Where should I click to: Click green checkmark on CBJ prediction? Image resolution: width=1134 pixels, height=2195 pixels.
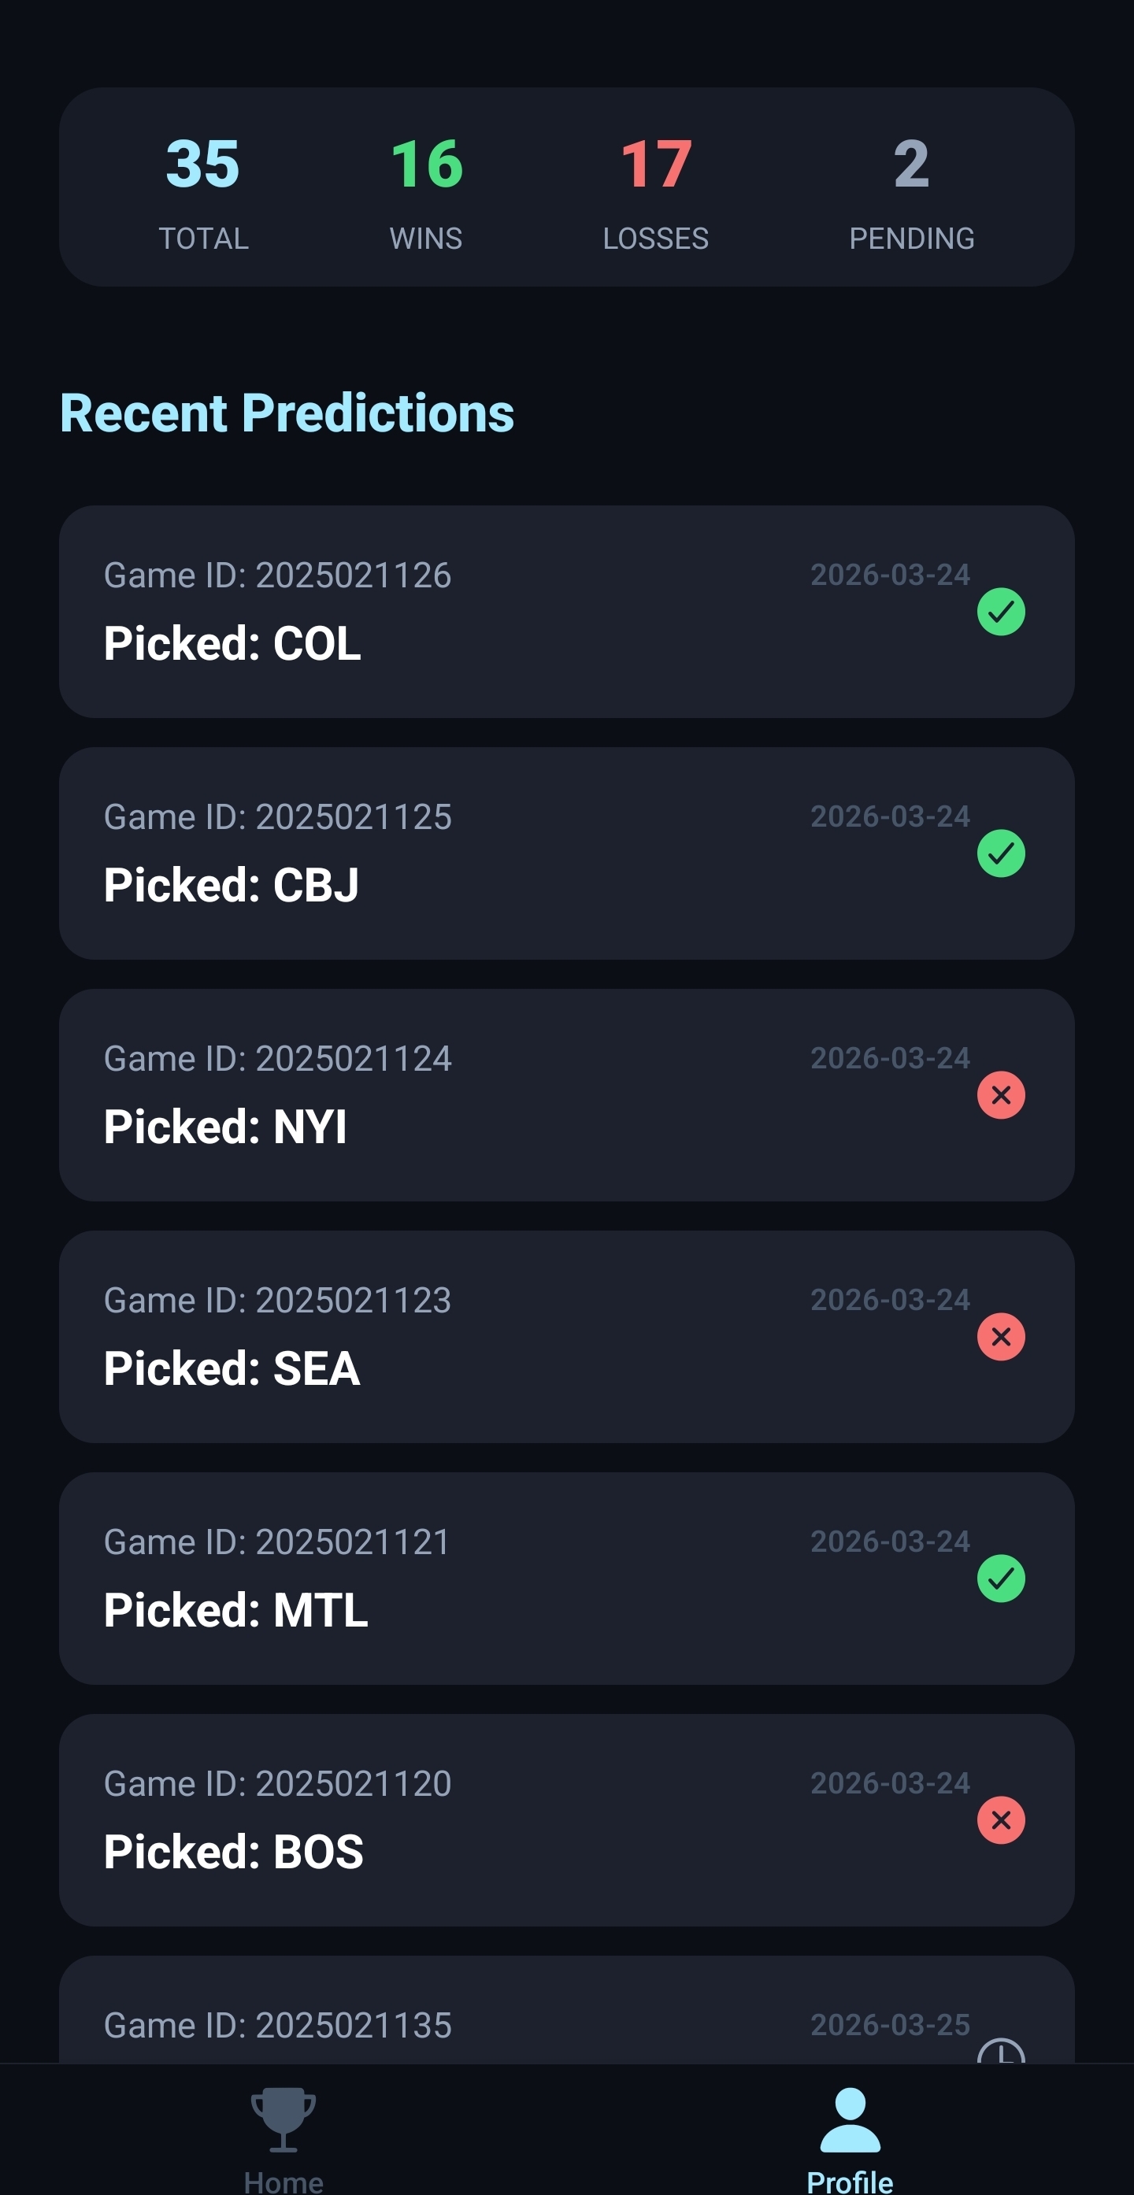(1000, 853)
